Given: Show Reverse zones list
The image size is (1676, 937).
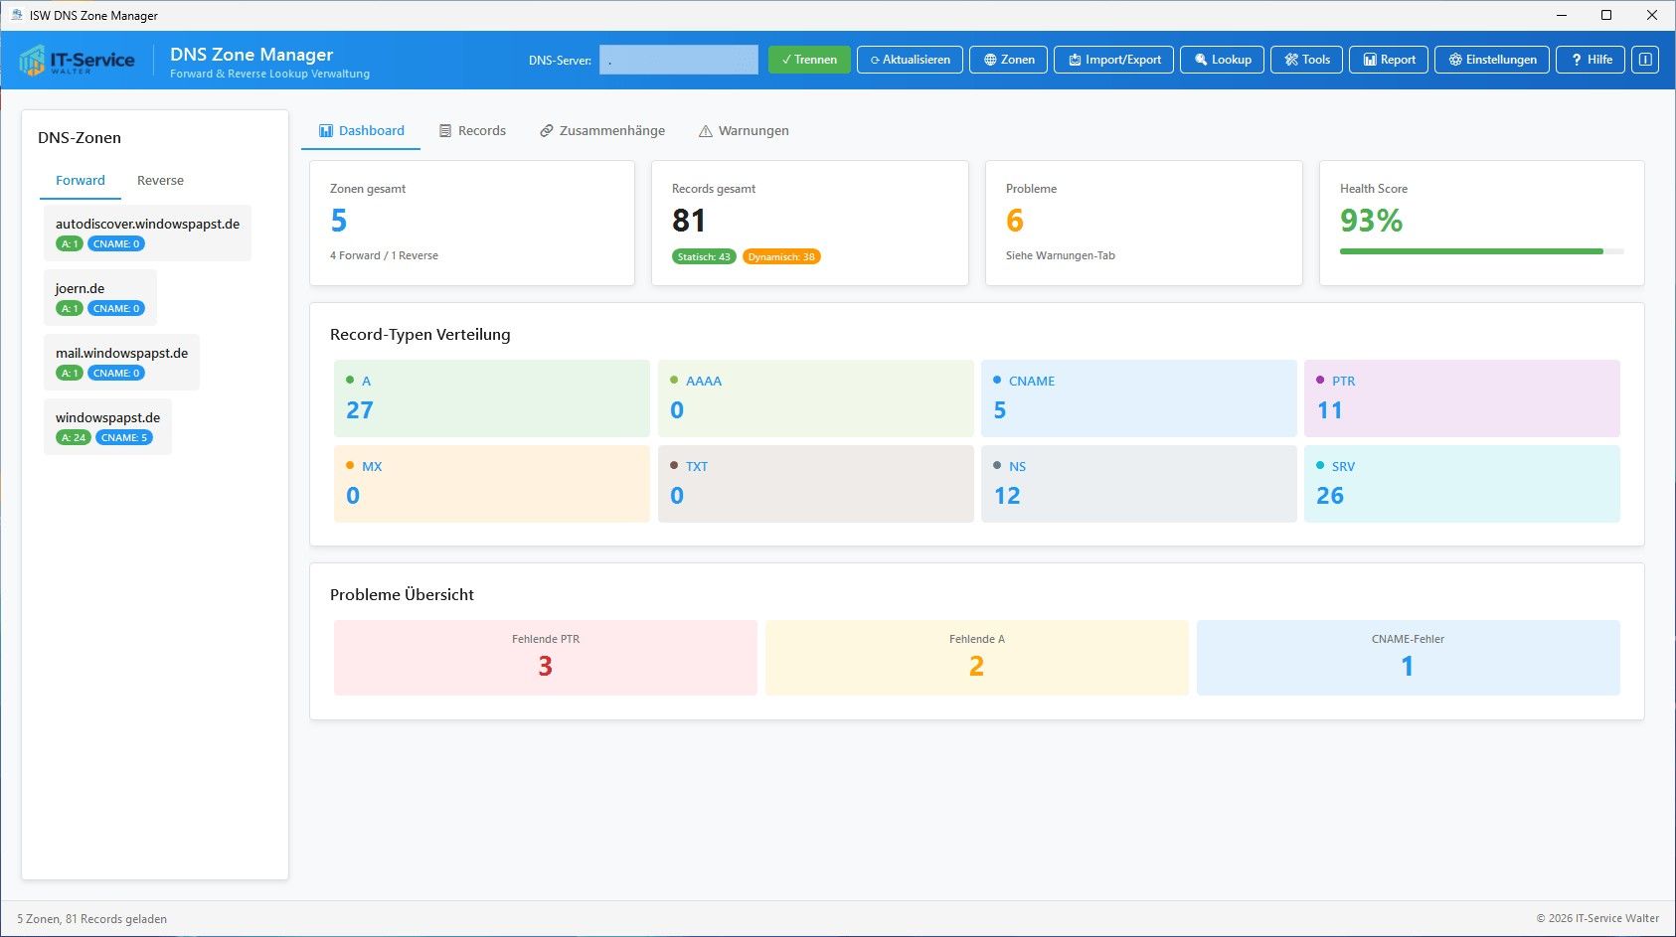Looking at the screenshot, I should click(160, 181).
